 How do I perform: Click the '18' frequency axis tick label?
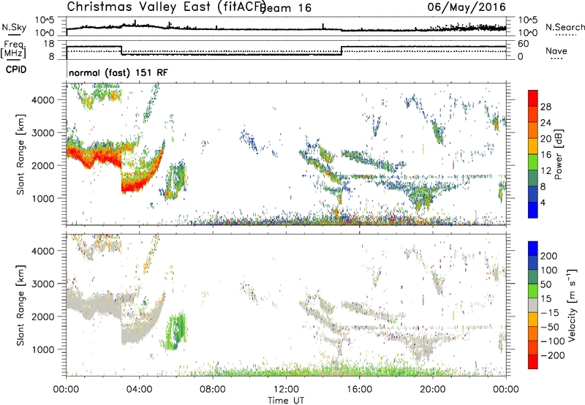[49, 44]
